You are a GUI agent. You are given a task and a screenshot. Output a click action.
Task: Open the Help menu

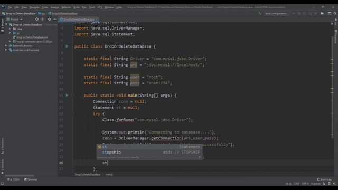[119, 7]
